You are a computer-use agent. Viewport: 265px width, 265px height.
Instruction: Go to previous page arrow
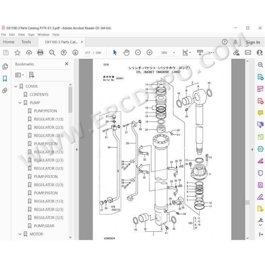(x=64, y=53)
